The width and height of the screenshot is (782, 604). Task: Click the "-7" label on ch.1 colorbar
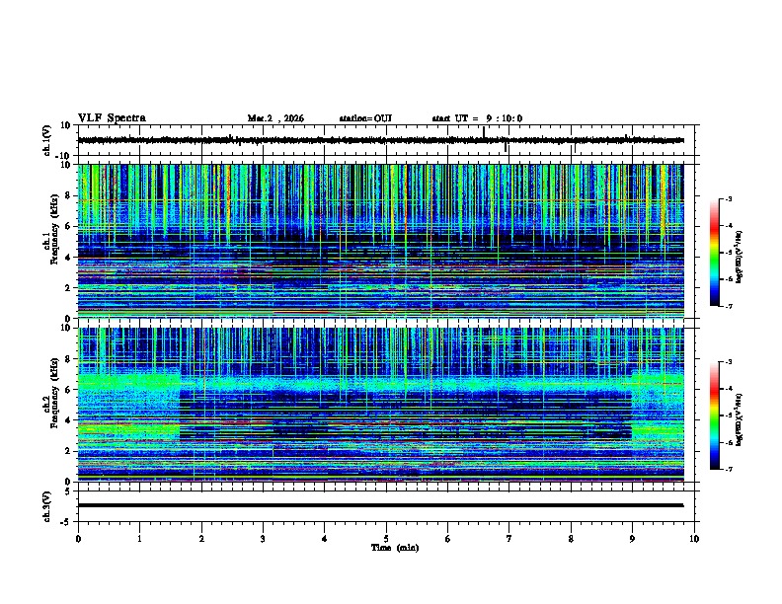[729, 306]
